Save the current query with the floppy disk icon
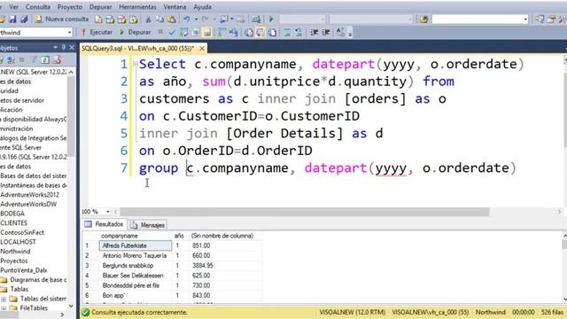 [12, 19]
